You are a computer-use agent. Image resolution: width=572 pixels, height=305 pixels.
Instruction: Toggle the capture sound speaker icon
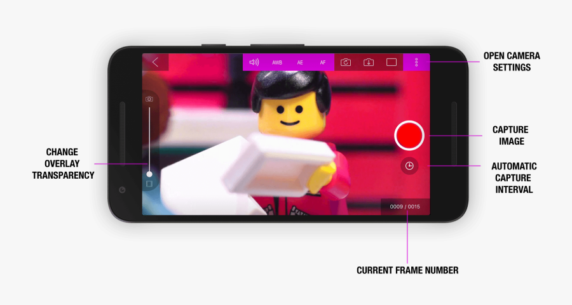click(x=254, y=62)
